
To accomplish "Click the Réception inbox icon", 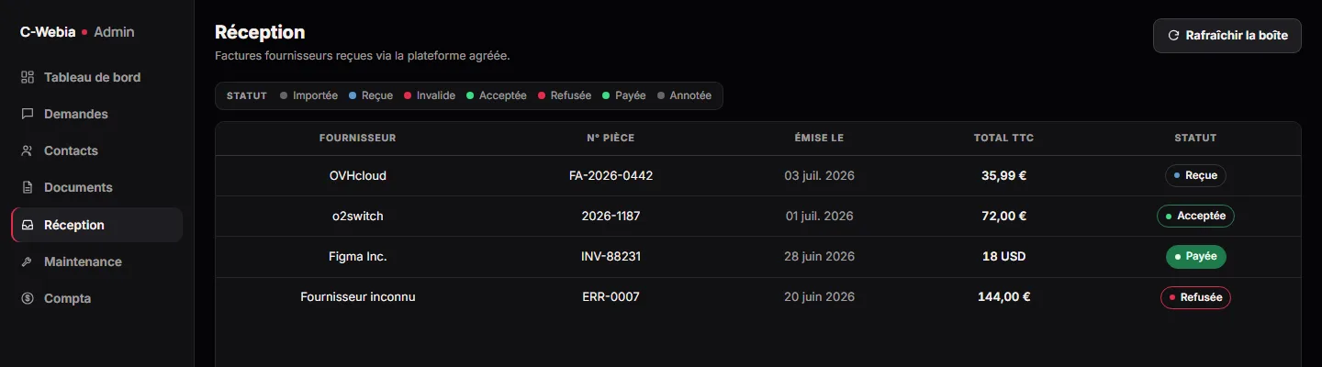I will [28, 225].
